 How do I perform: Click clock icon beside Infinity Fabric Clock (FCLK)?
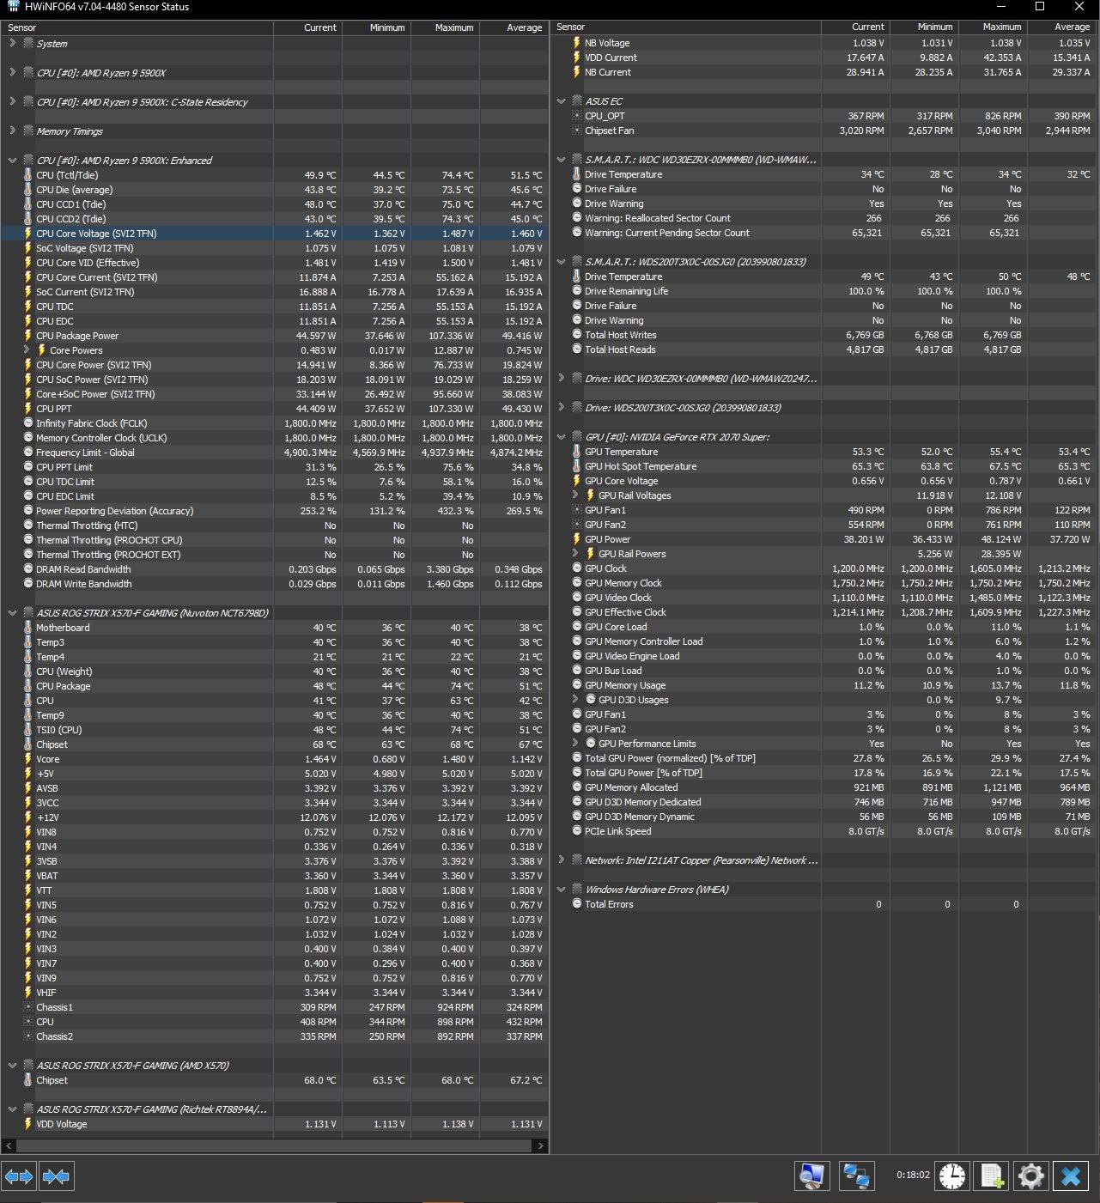click(27, 423)
